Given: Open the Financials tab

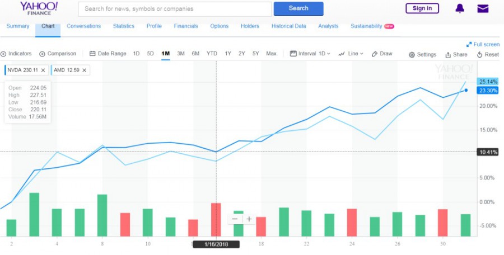Looking at the screenshot, I should (x=186, y=26).
